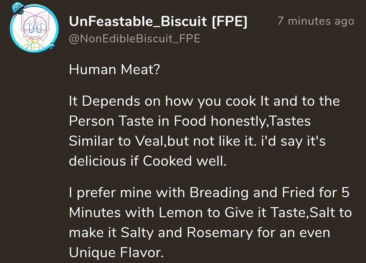Click the wave decoration at avatar frame bottom

(x=51, y=45)
